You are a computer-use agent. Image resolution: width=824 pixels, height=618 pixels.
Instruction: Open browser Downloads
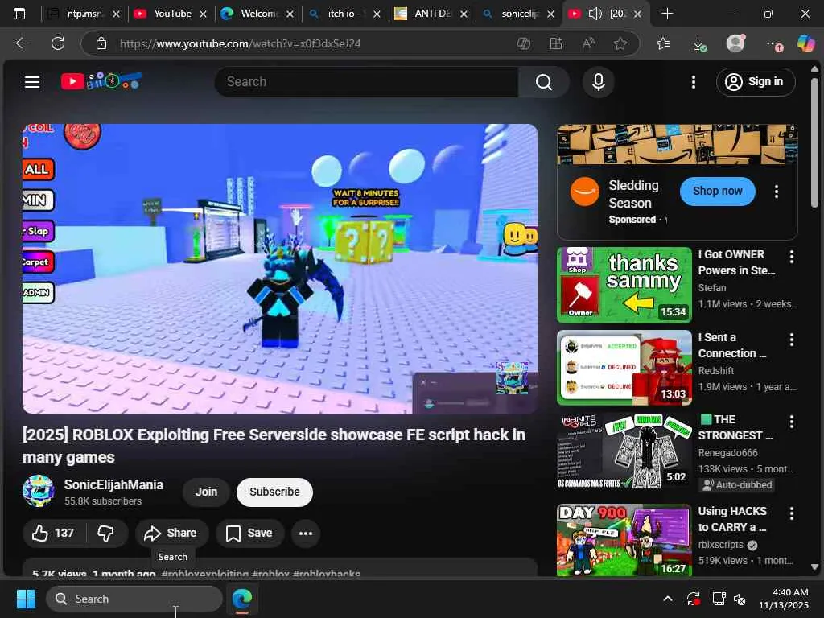click(699, 43)
